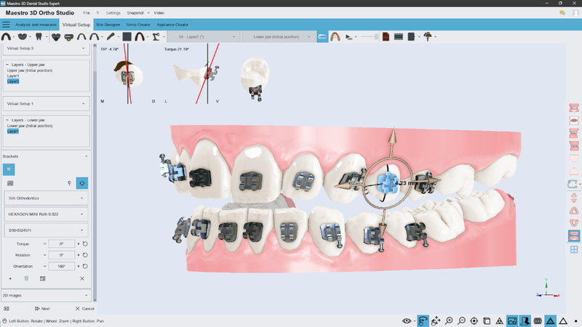Toggle the highlighted jaw view on right sidebar

point(574,235)
